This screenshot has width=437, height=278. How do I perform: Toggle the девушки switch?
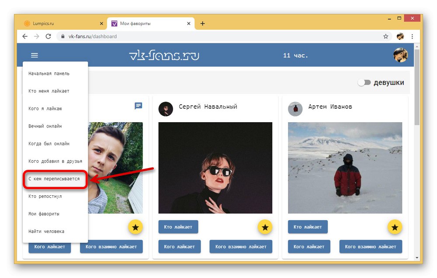pos(364,83)
